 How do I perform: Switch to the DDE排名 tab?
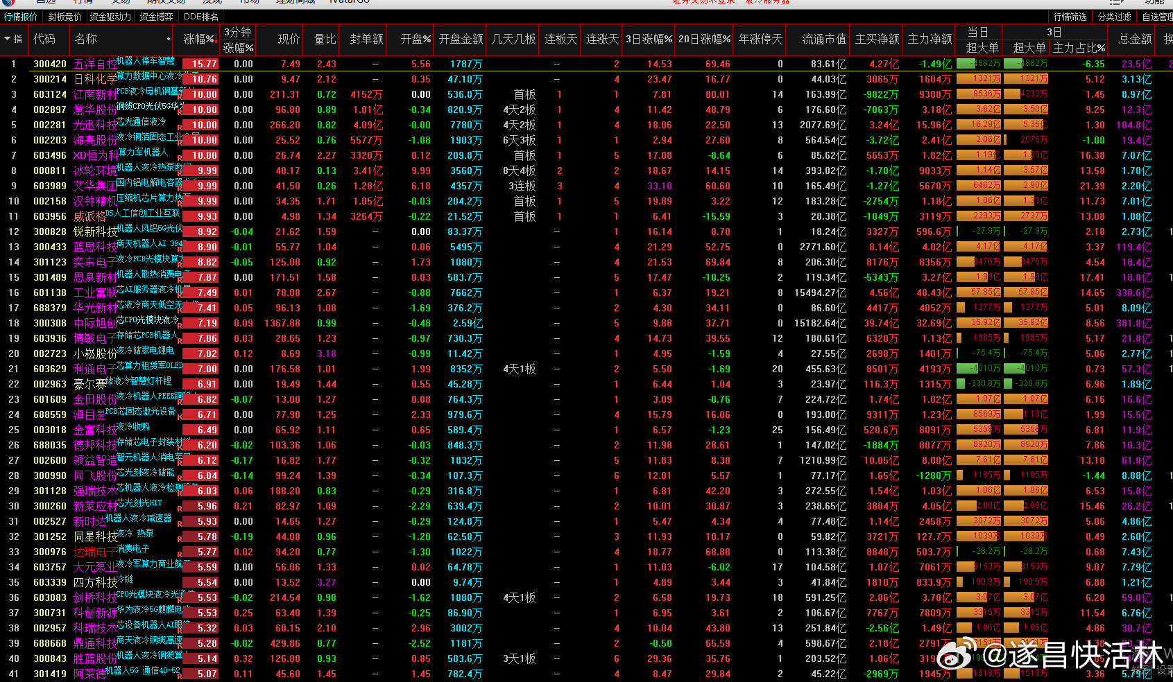[201, 17]
